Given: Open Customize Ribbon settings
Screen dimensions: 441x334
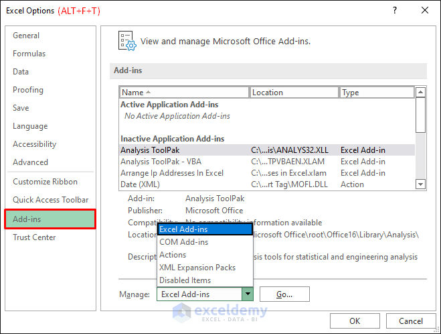Looking at the screenshot, I should pos(45,182).
